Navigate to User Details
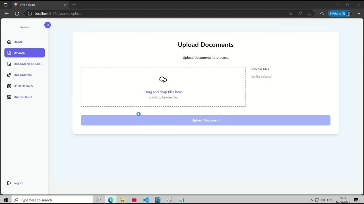This screenshot has width=364, height=204. [24, 86]
